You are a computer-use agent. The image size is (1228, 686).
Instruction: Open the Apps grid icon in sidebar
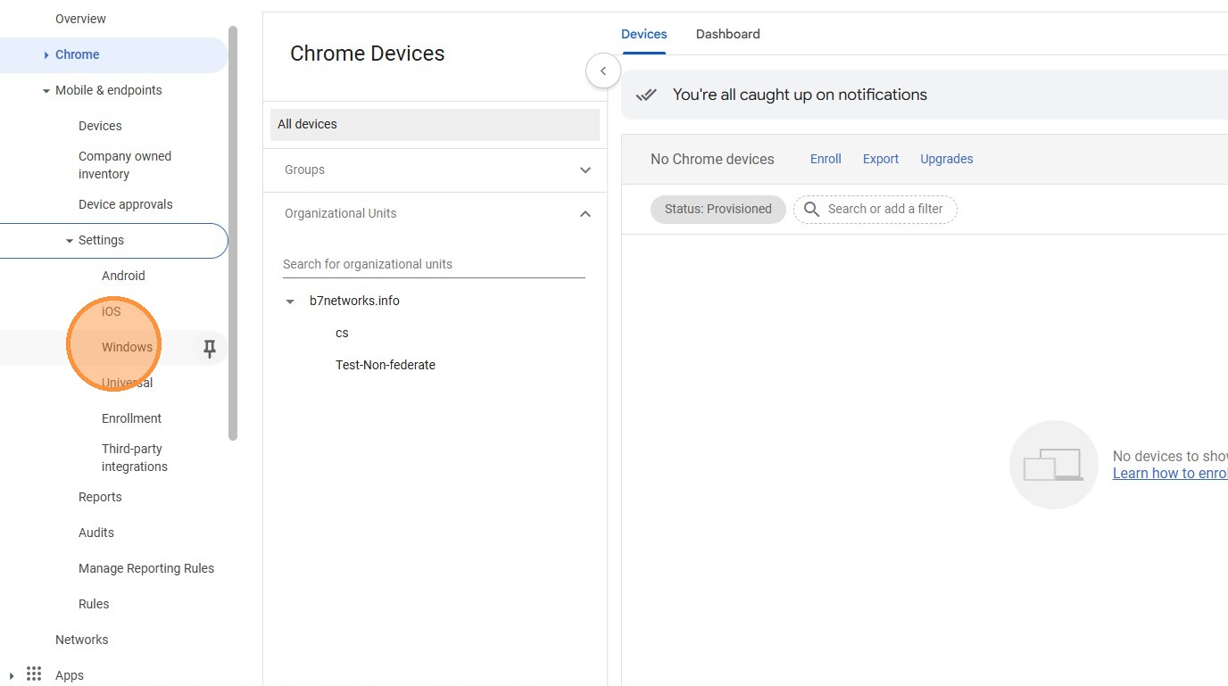34,674
